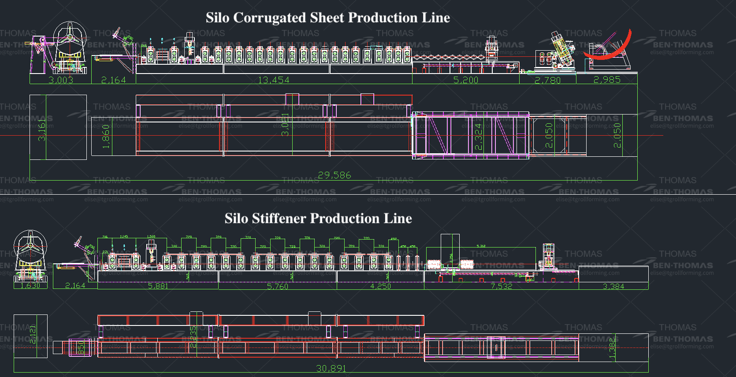
Task: Click the 2,780 dimension label
Action: pyautogui.click(x=547, y=80)
